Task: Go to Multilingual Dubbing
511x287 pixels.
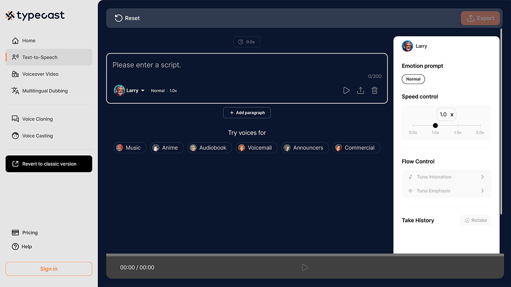Action: [x=49, y=91]
